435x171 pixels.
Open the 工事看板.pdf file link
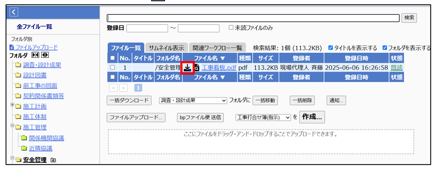[x=219, y=67]
